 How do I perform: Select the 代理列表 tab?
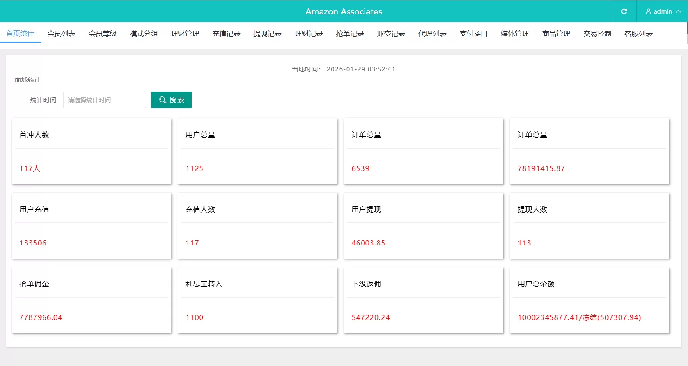coord(432,34)
